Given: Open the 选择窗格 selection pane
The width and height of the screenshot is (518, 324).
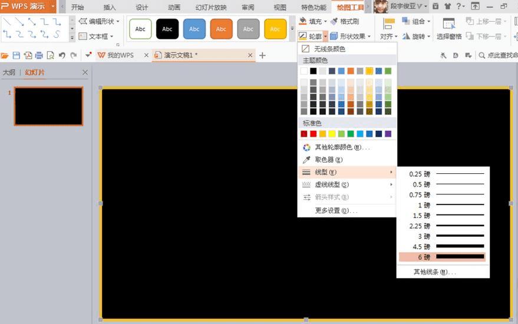Looking at the screenshot, I should coord(448,29).
